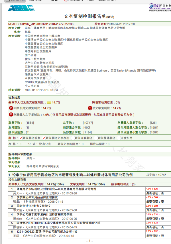Click 中国重要报纸全文数据库 in detection scope
This screenshot has height=244, width=171.
click(41, 47)
